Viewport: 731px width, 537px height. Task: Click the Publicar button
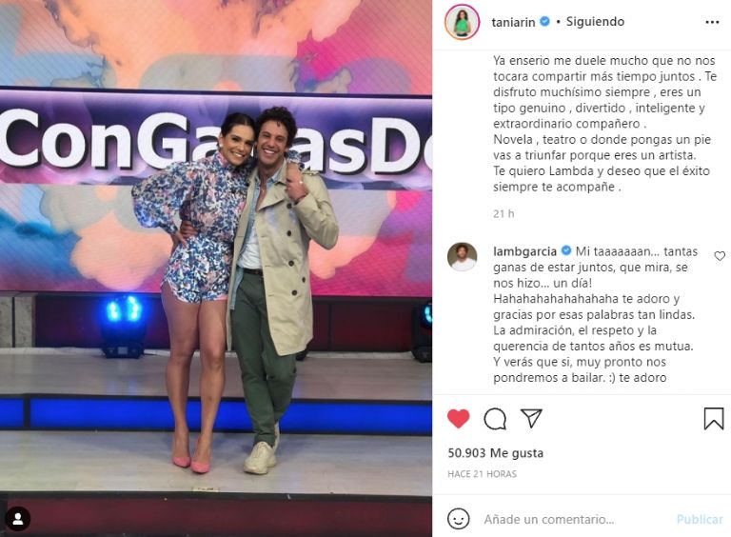[x=700, y=519]
